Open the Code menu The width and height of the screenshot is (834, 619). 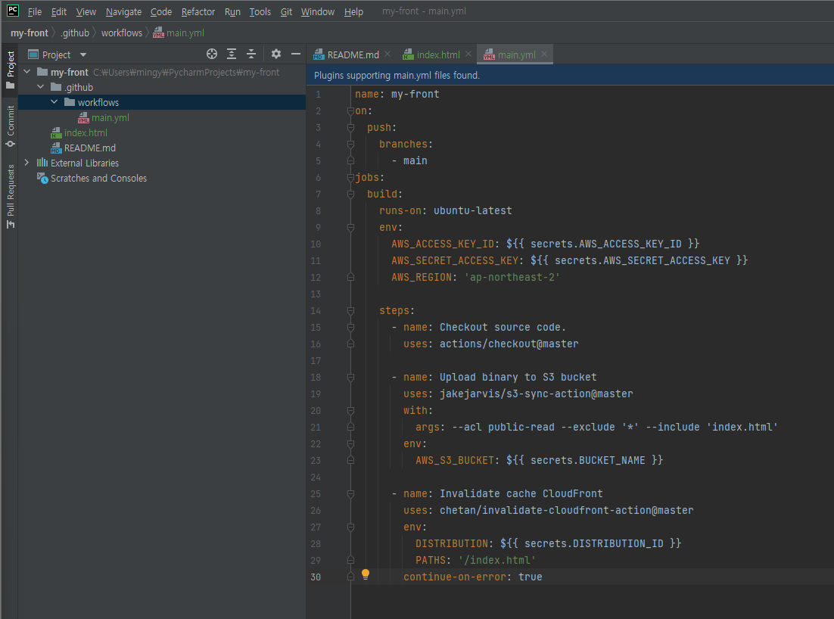tap(160, 11)
